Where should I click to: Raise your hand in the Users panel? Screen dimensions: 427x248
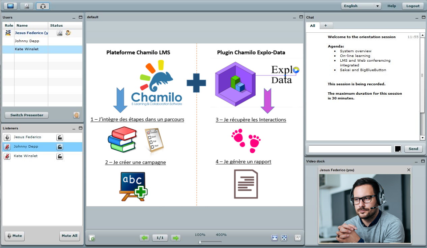(x=76, y=115)
